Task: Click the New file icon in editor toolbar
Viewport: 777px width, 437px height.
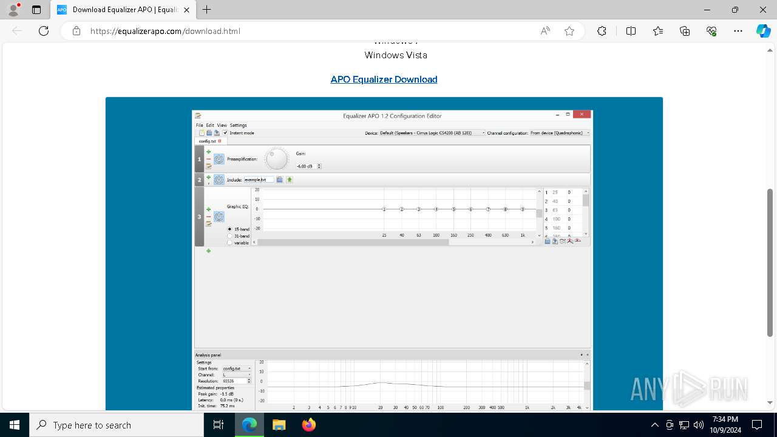Action: [202, 133]
